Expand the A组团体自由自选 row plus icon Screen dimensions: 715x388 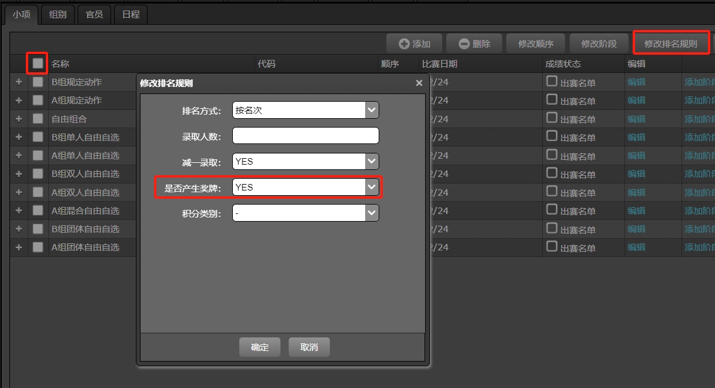[19, 247]
